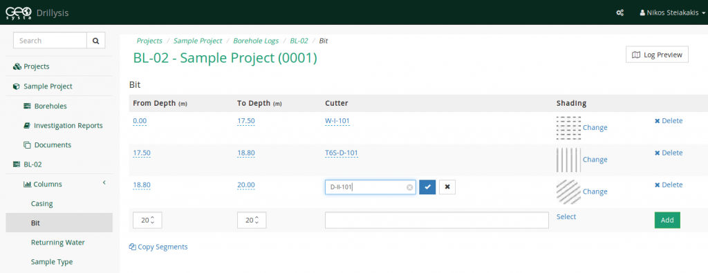Change the shading for T6S-D-101 row

(x=595, y=160)
